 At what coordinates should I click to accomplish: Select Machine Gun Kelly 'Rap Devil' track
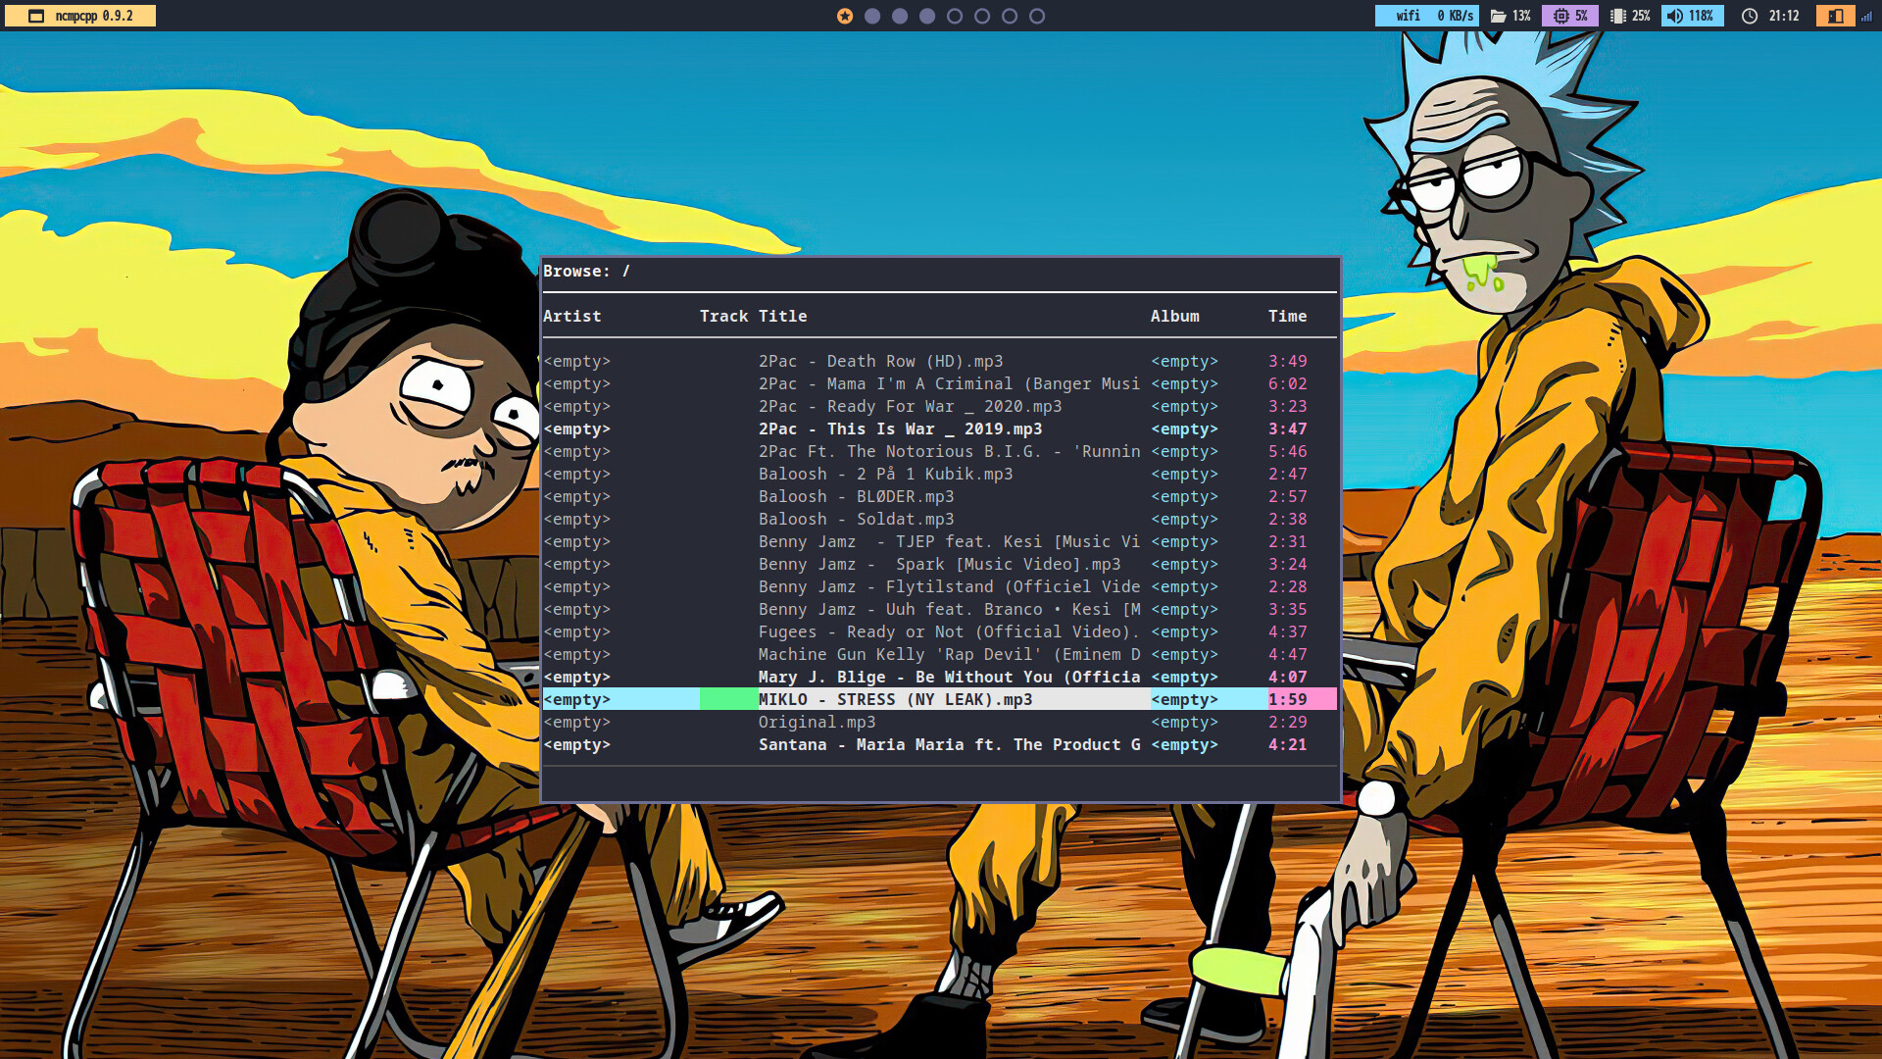(940, 654)
